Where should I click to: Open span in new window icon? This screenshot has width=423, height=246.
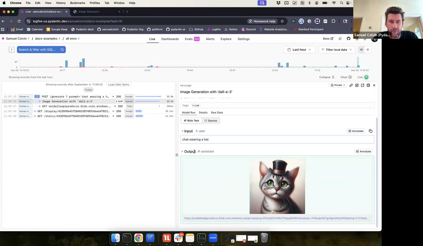pos(363,85)
